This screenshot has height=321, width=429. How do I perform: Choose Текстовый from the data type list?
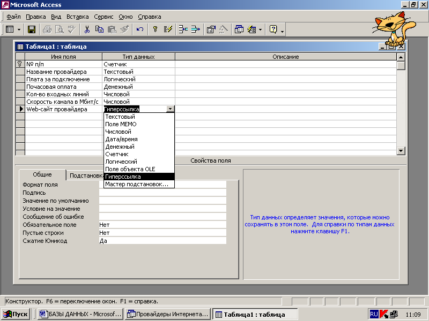click(x=139, y=117)
